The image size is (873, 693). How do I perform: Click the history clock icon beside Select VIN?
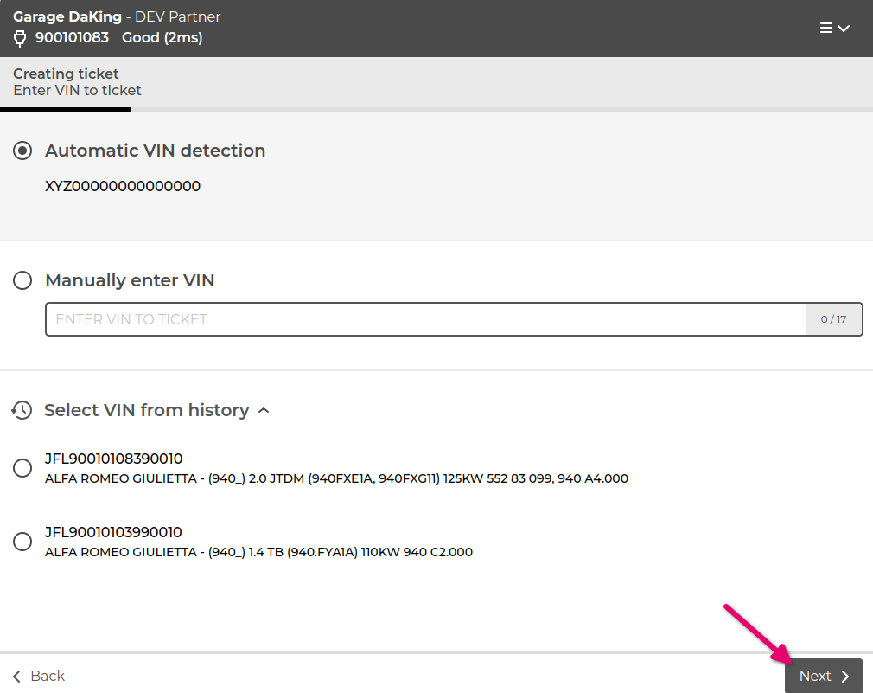tap(22, 410)
